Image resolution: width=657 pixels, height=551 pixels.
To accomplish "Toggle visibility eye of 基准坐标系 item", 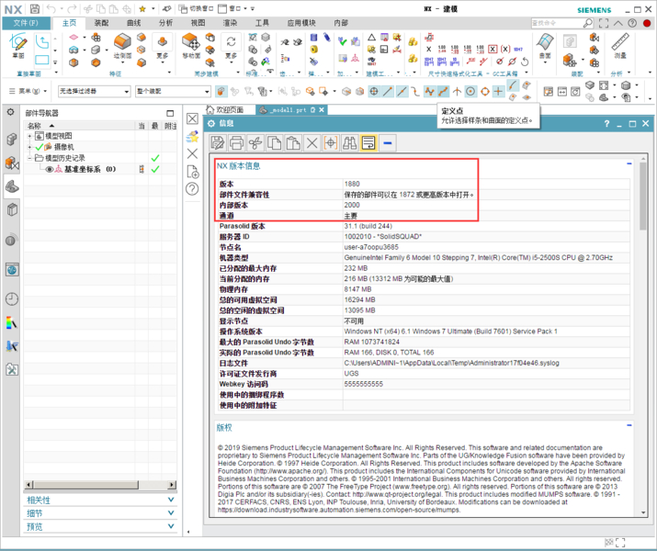I will pyautogui.click(x=50, y=169).
